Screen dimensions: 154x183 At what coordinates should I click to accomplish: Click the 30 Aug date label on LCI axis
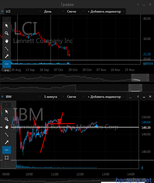16,70
